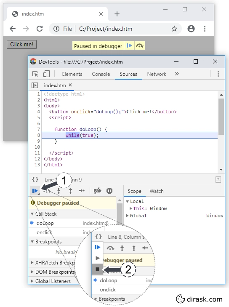Viewport: 229px width, 307px height.
Task: Toggle pause on exceptions button
Action: coord(109,191)
